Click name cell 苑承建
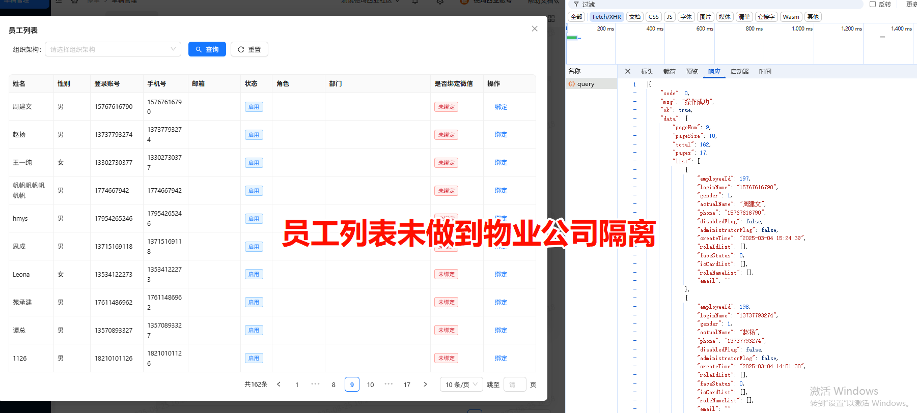Image resolution: width=917 pixels, height=413 pixels. pos(22,302)
